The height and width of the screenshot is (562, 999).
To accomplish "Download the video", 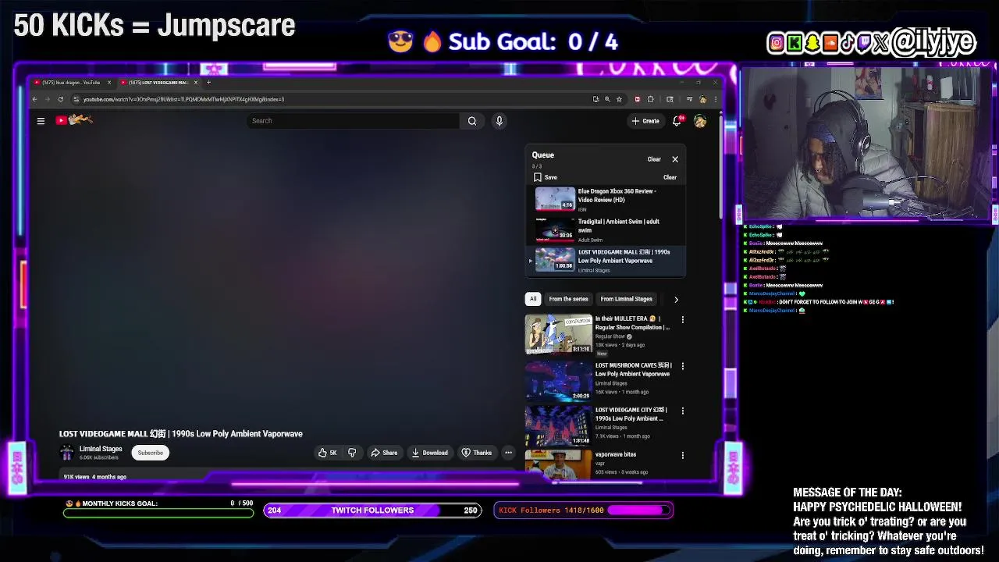I will (430, 453).
